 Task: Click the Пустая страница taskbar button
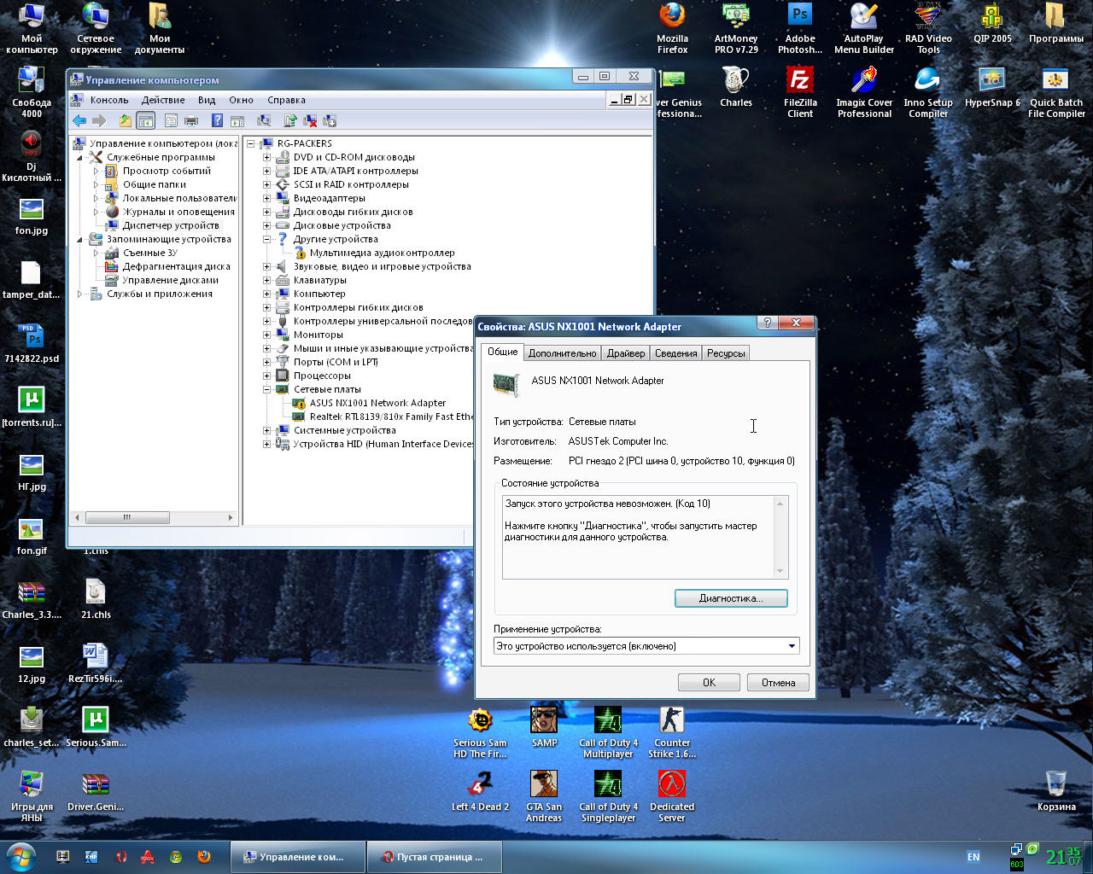click(x=434, y=857)
